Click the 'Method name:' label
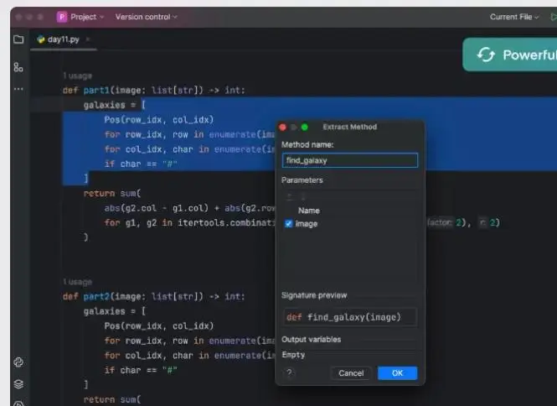 click(x=307, y=145)
